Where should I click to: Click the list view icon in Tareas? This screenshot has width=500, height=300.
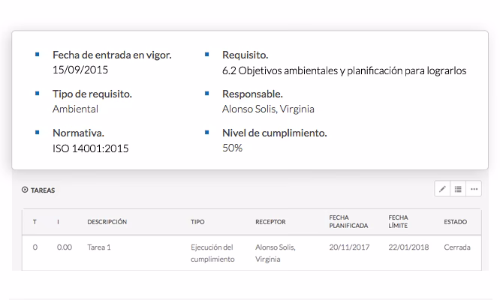tap(458, 190)
